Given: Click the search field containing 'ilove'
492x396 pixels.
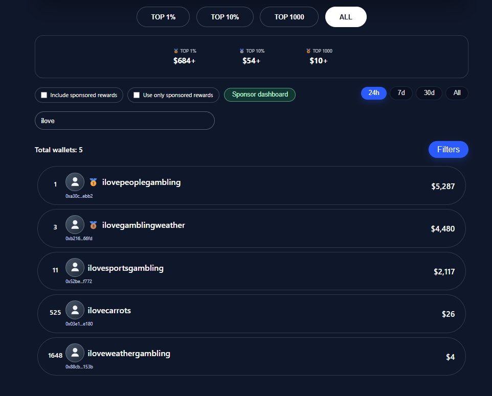Looking at the screenshot, I should (125, 121).
